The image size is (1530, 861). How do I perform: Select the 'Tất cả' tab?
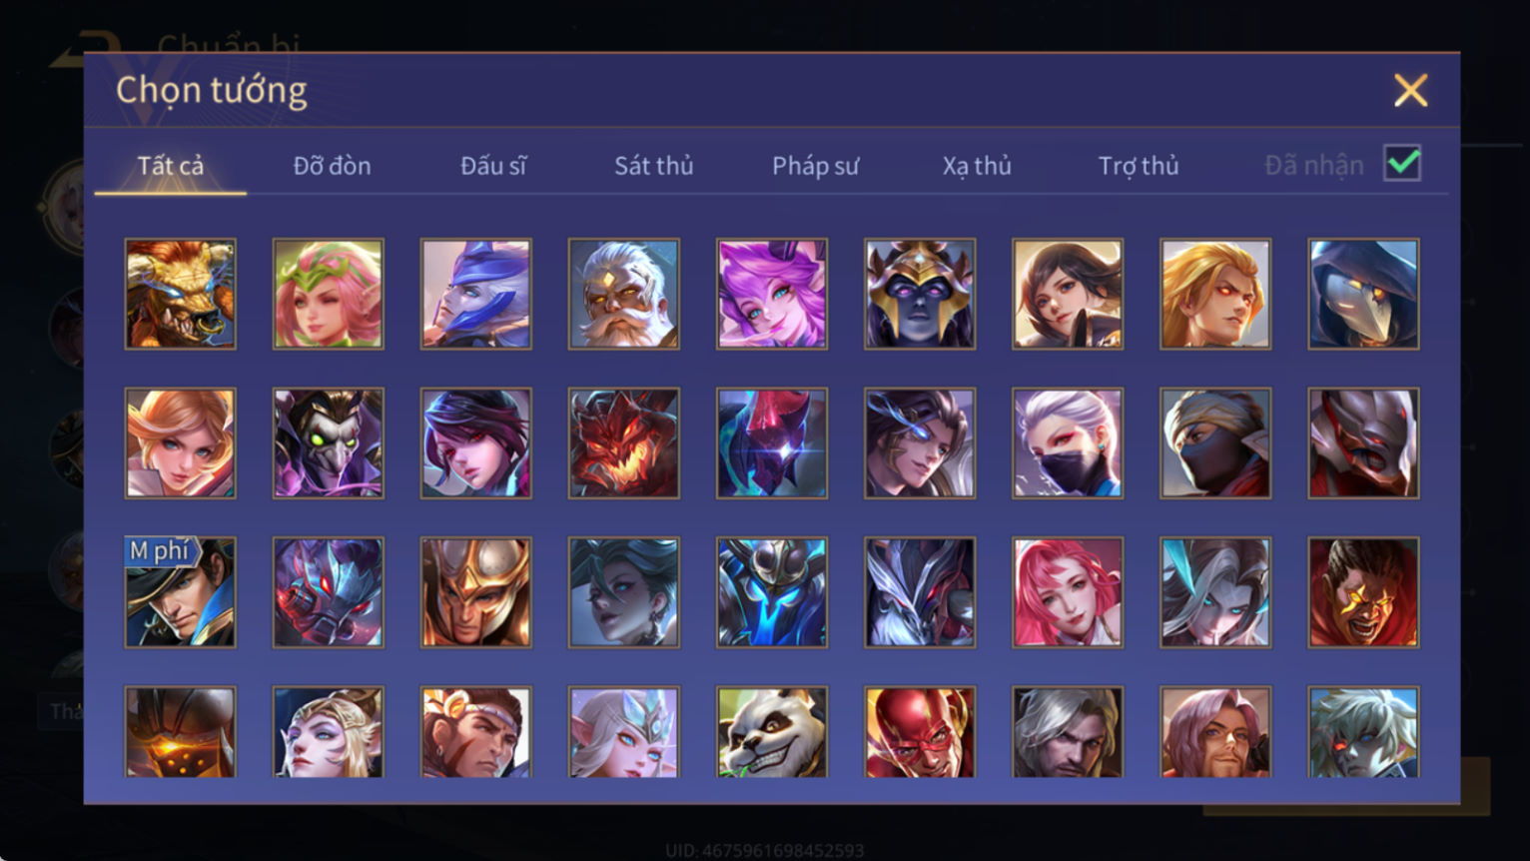coord(171,166)
